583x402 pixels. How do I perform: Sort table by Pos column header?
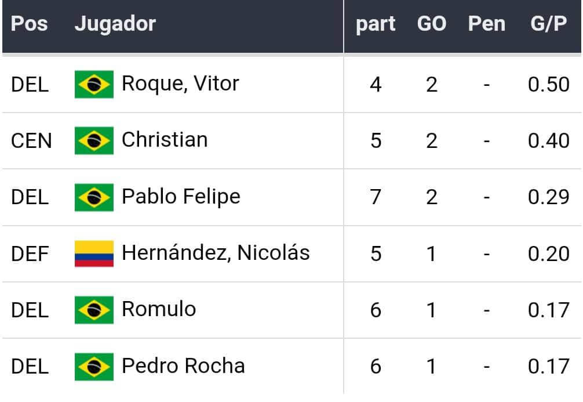click(x=29, y=24)
